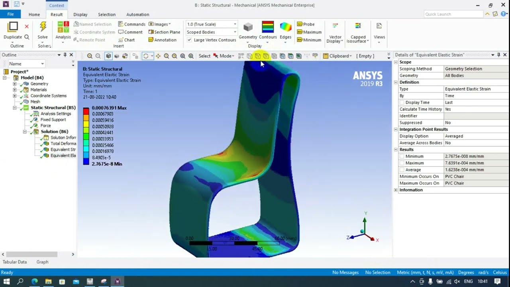Open Windows Start menu
The image size is (510, 287).
(x=6, y=281)
